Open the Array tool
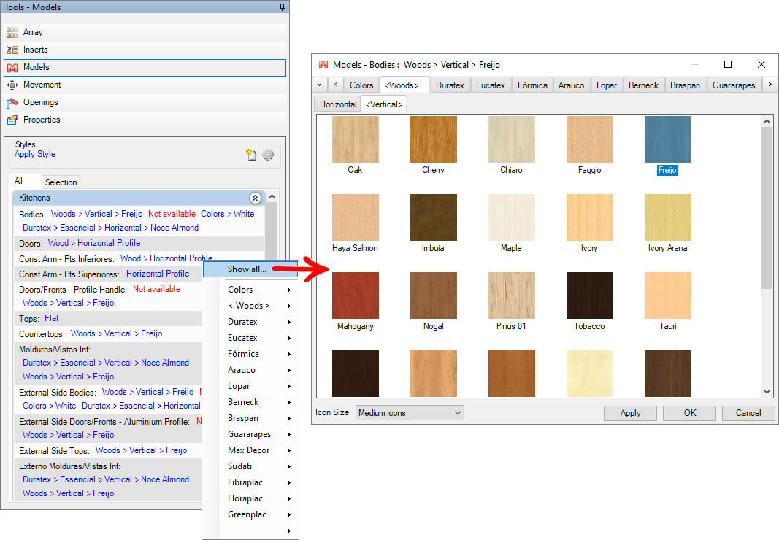This screenshot has width=779, height=540. [145, 32]
